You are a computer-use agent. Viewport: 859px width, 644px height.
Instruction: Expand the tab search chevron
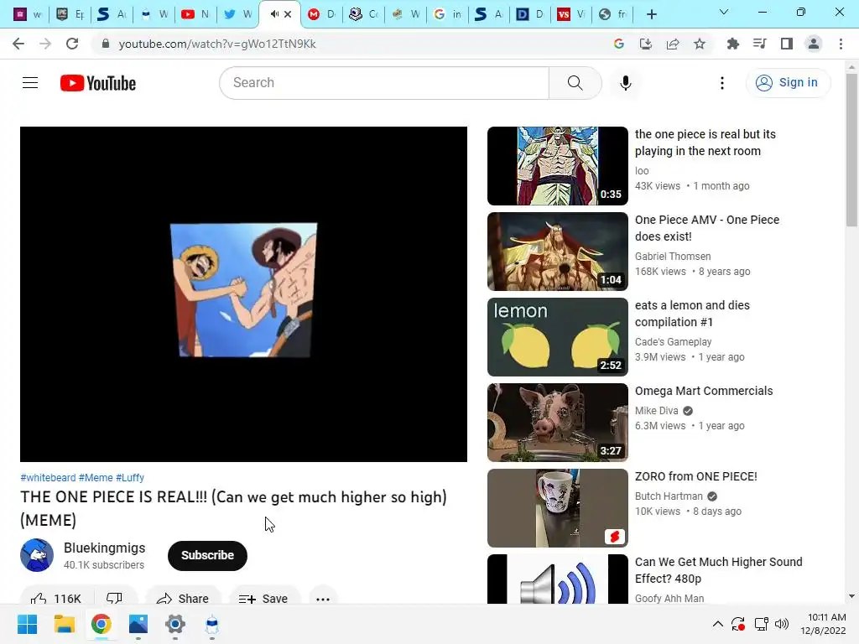click(x=724, y=12)
